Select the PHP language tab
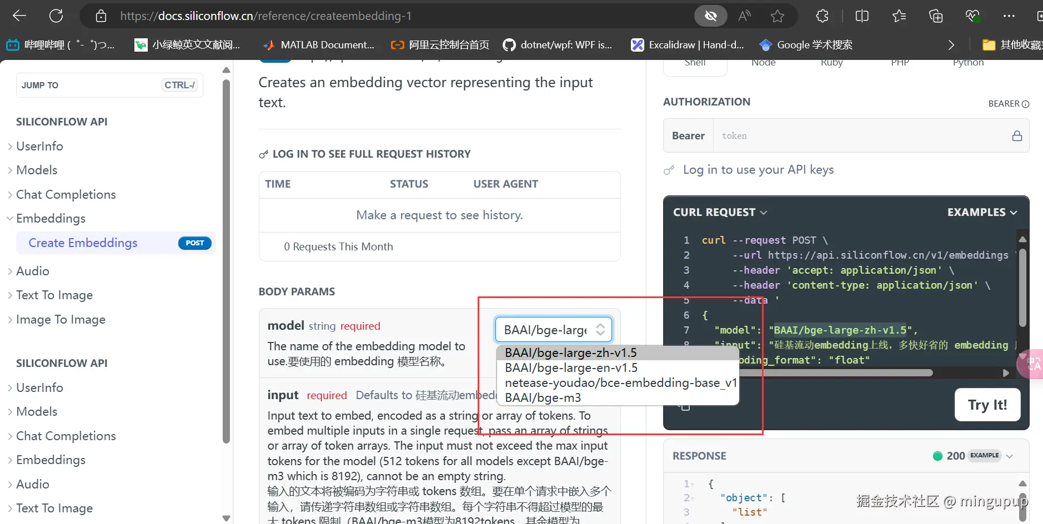 [x=900, y=63]
